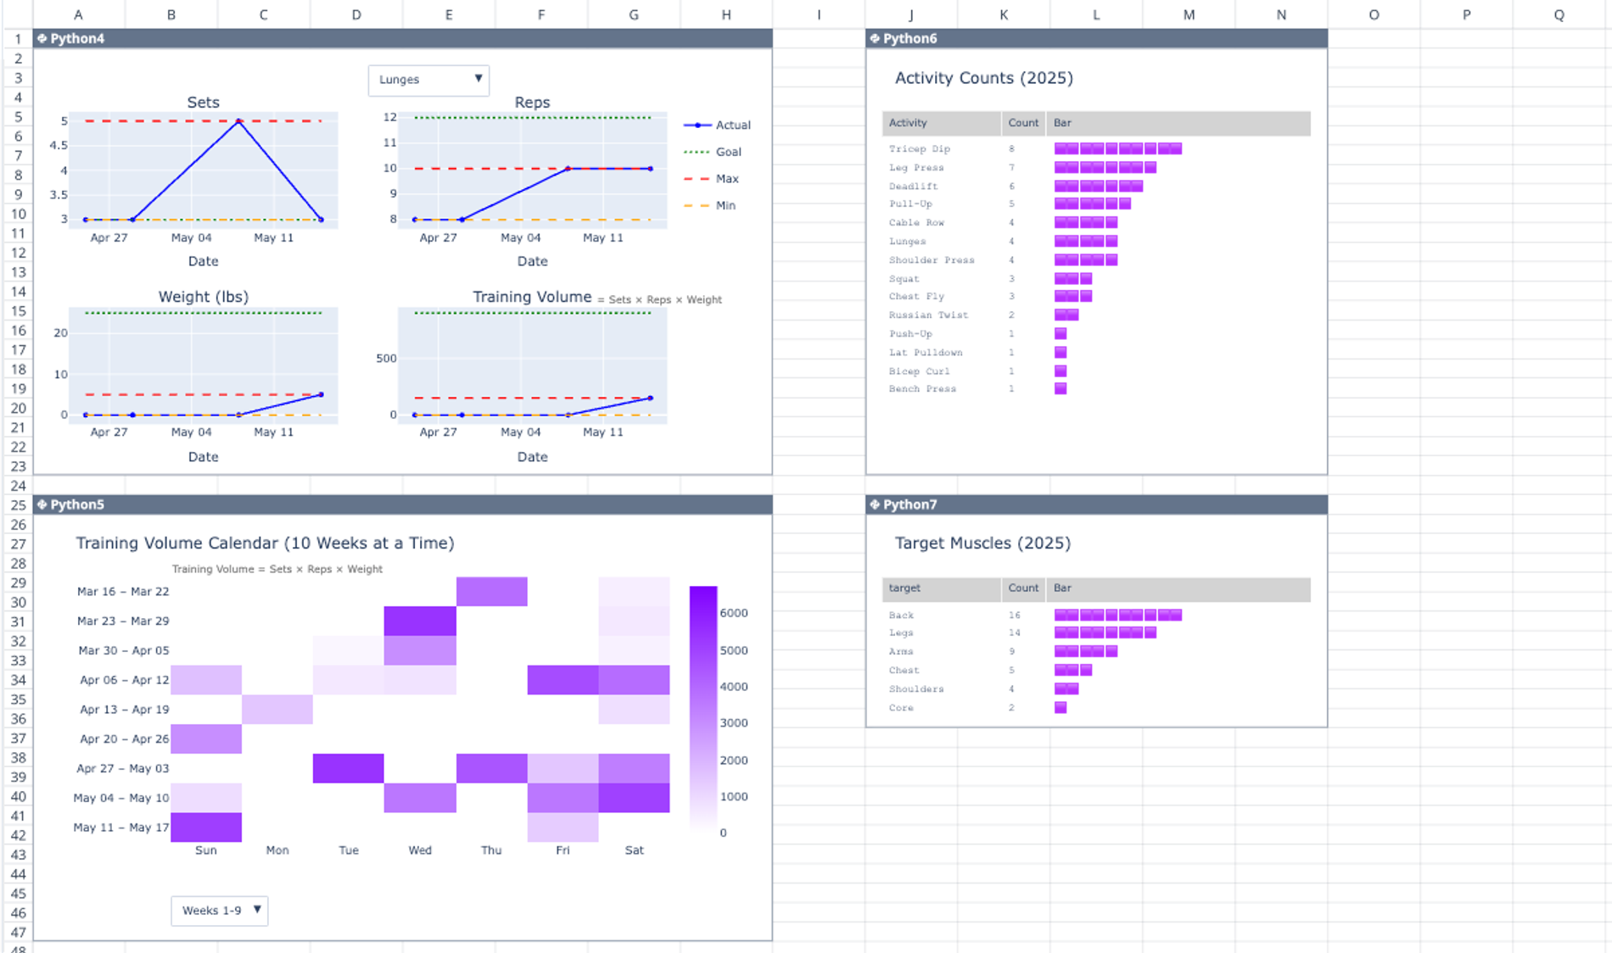Click Friday cell for Apr 06 – Apr 12
This screenshot has height=953, width=1612.
pyautogui.click(x=563, y=680)
